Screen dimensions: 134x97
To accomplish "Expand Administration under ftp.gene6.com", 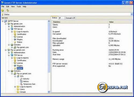I will [x=9, y=27].
